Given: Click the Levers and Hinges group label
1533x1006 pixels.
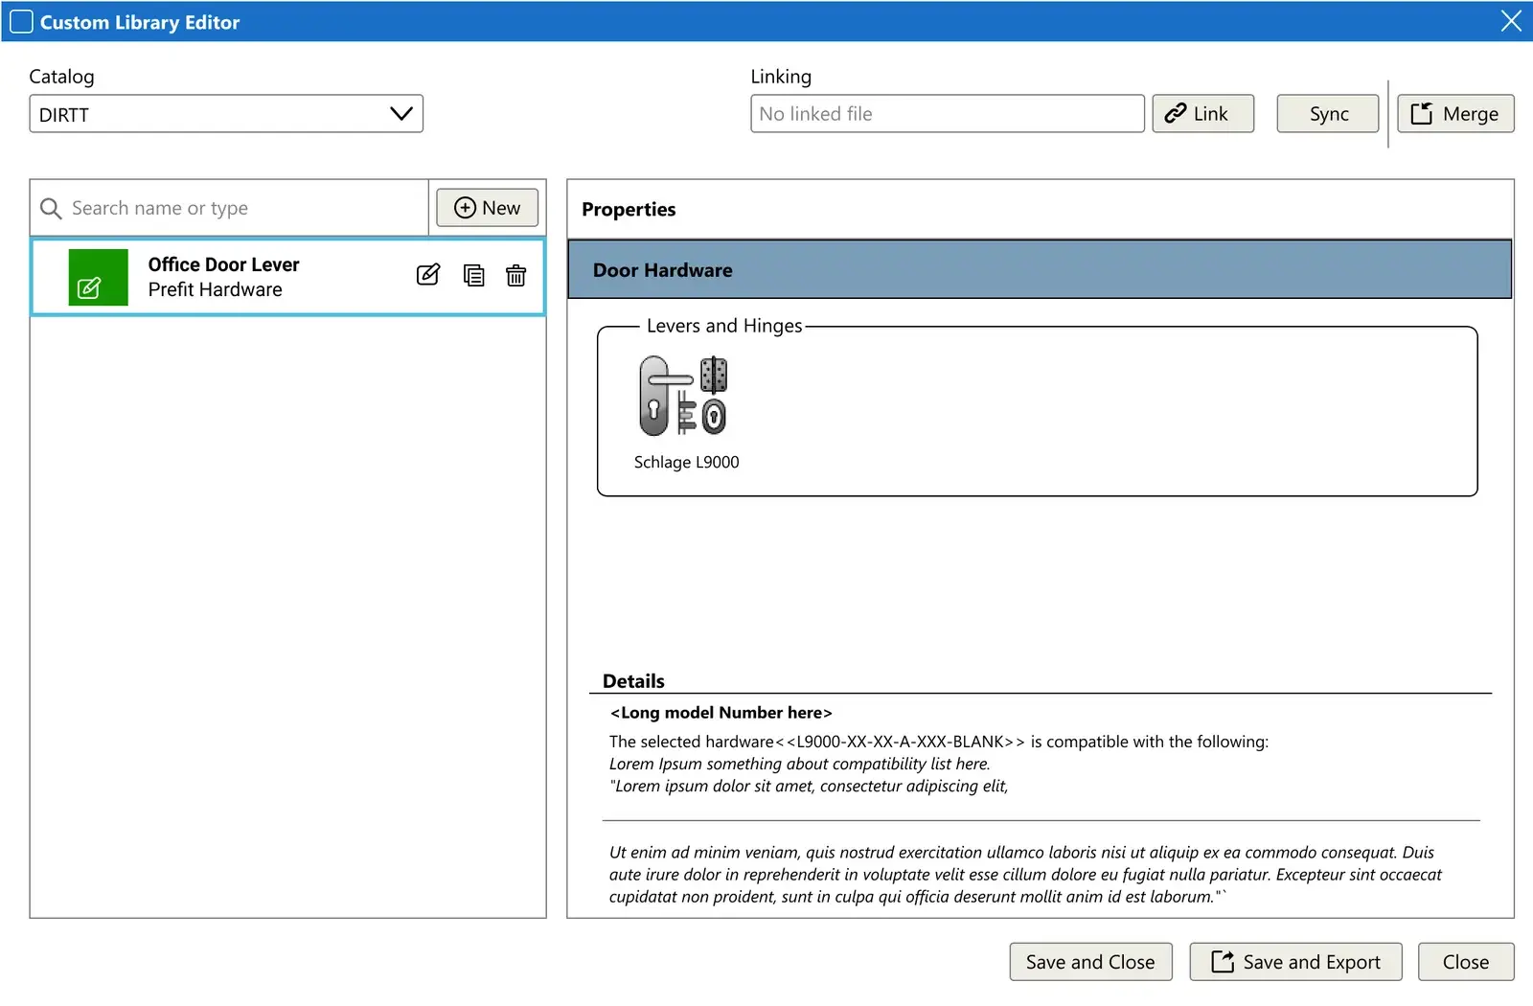Looking at the screenshot, I should coord(724,326).
